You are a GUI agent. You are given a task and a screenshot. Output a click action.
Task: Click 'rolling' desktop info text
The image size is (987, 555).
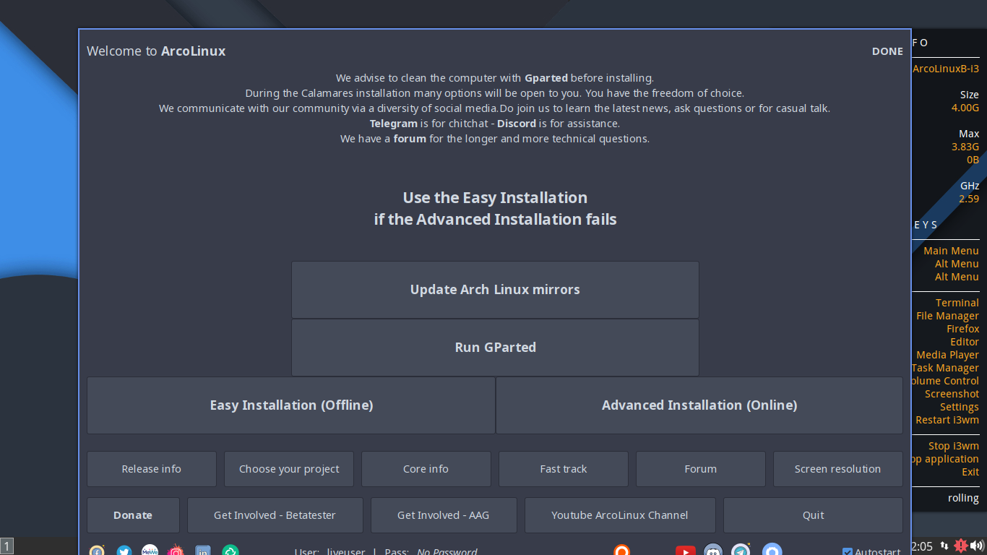963,498
